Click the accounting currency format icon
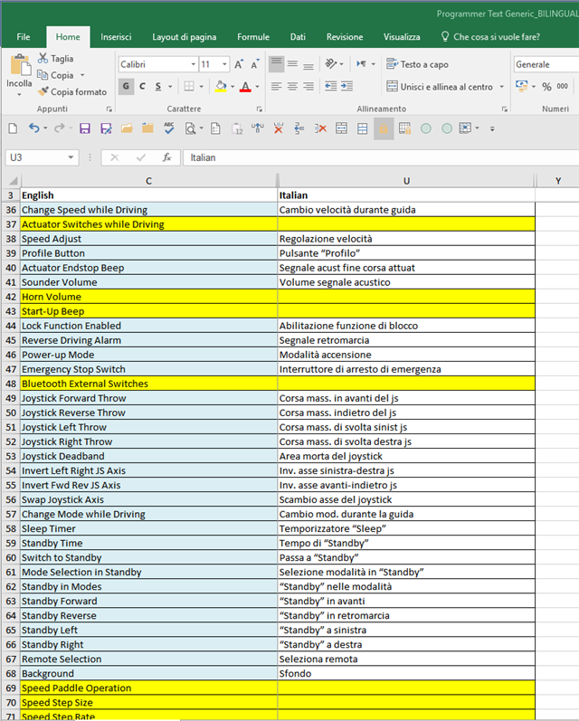579x721 pixels. 521,86
